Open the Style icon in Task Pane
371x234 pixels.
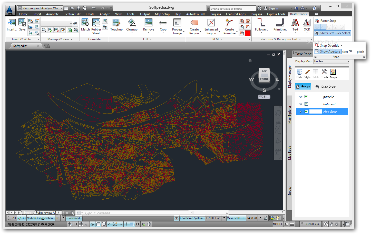(x=307, y=74)
